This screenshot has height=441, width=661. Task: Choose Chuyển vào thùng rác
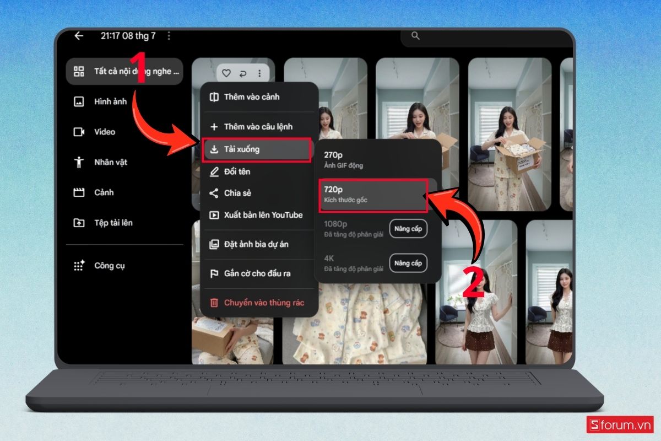tap(259, 303)
